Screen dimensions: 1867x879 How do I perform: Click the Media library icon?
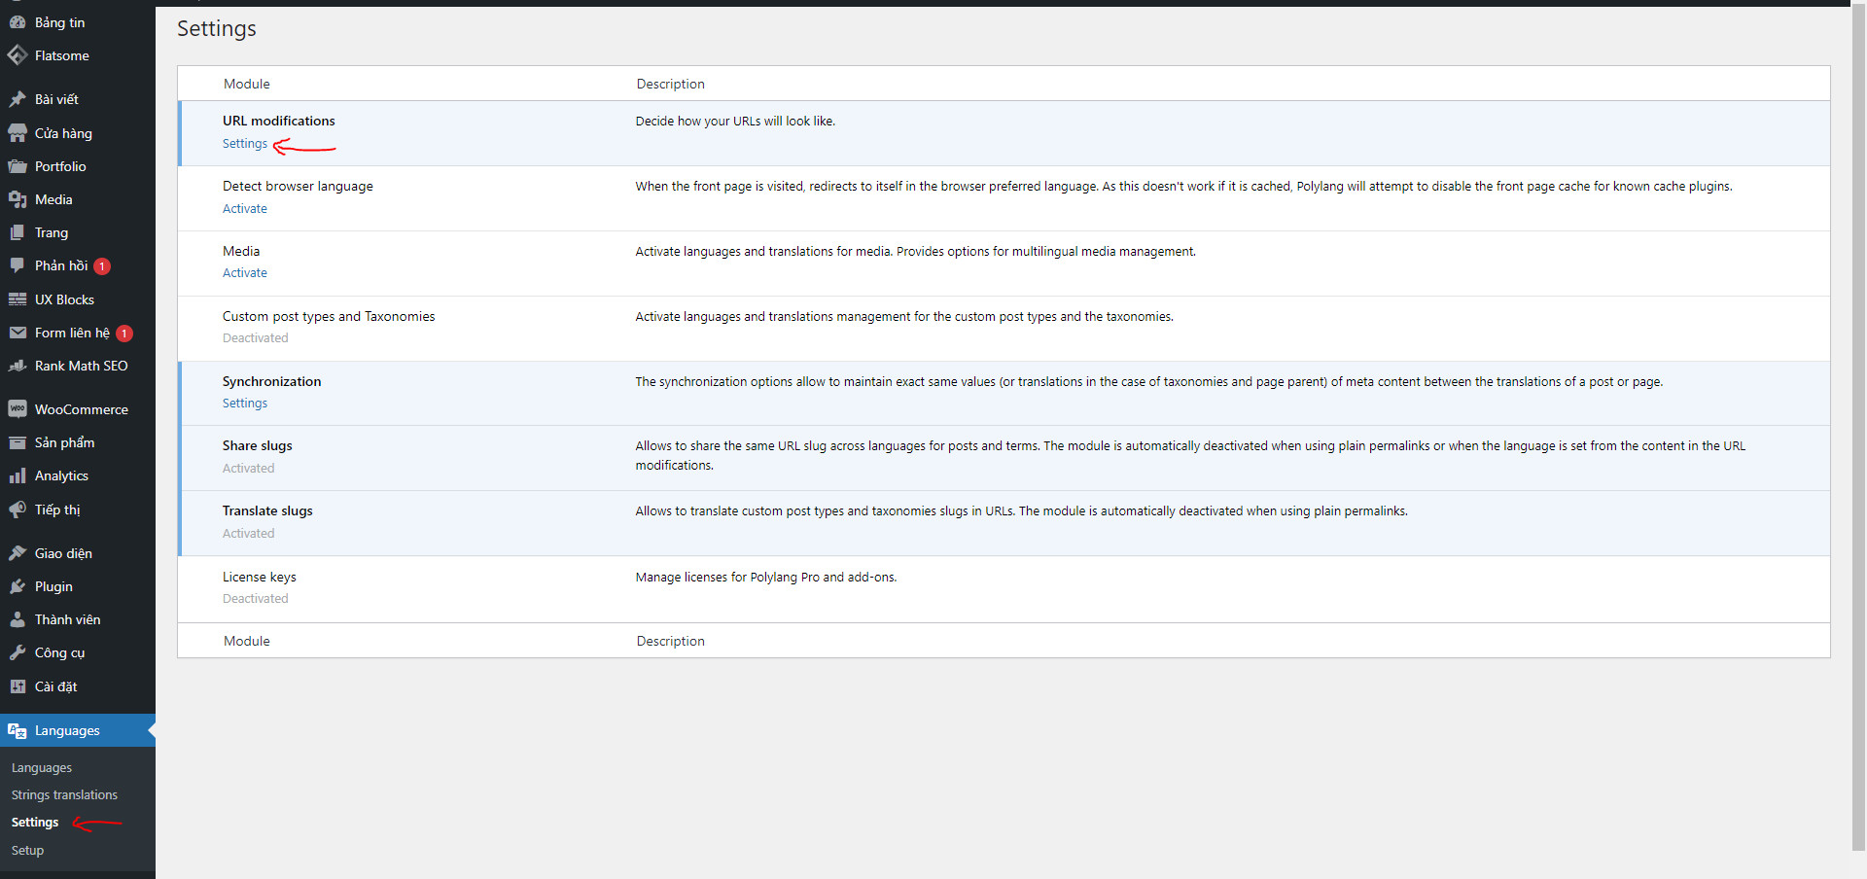(x=18, y=199)
